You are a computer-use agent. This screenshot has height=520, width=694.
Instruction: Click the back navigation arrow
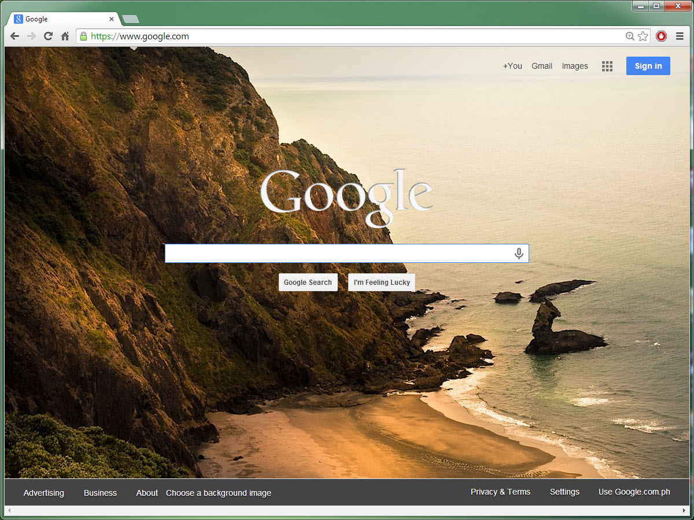pyautogui.click(x=14, y=36)
